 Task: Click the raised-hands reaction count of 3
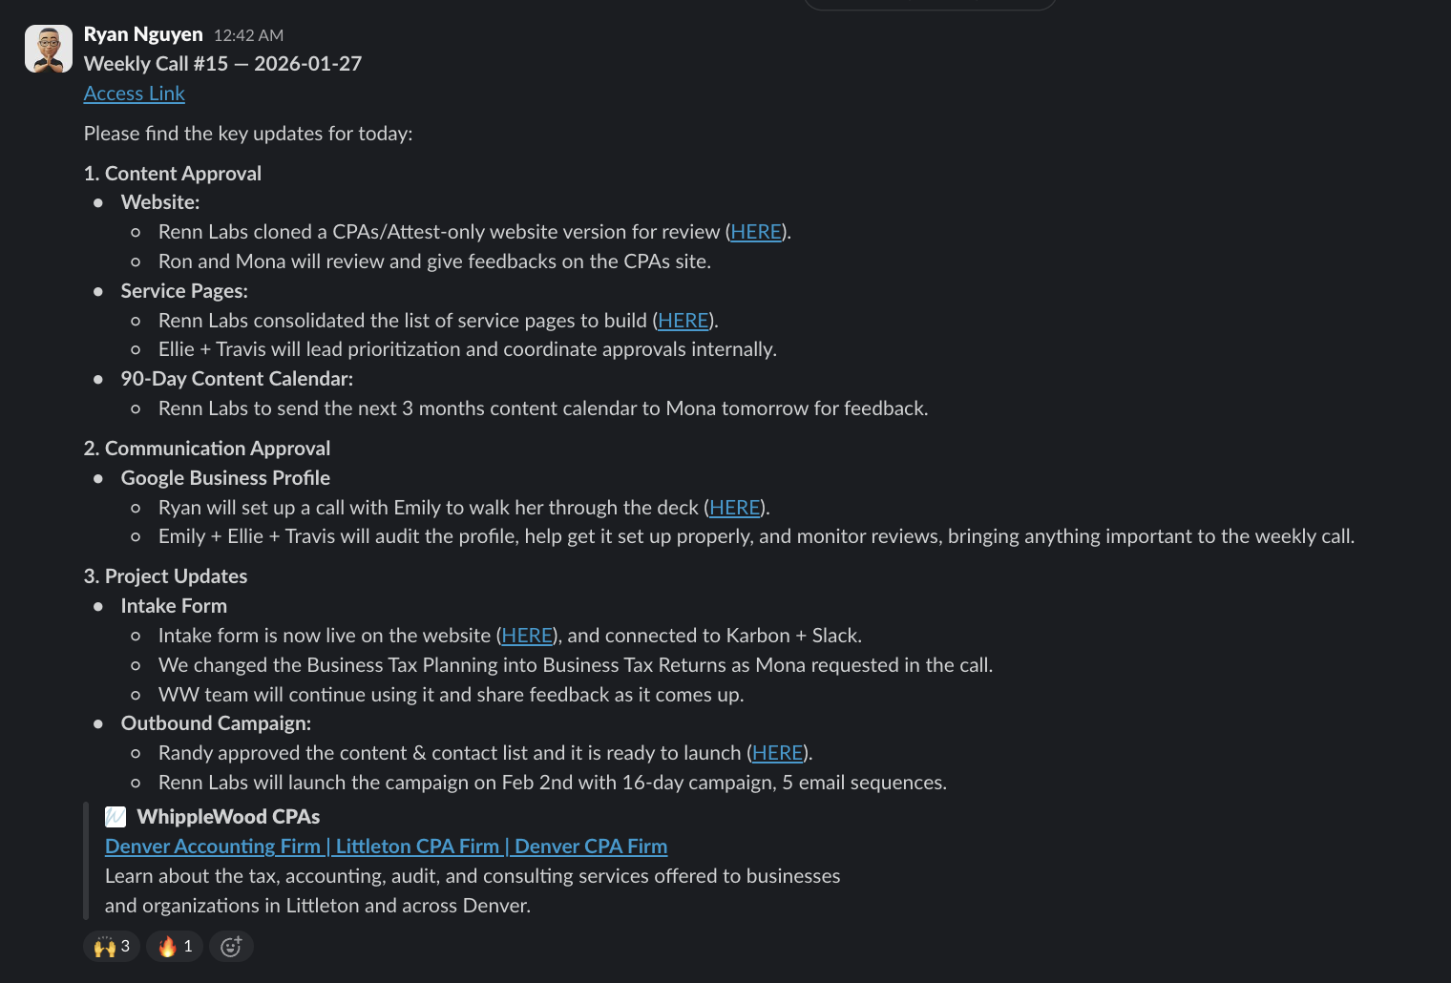[x=124, y=946]
